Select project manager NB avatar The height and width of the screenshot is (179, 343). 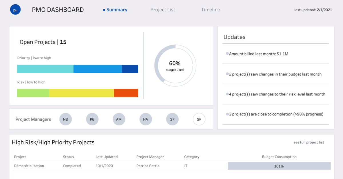pyautogui.click(x=65, y=119)
